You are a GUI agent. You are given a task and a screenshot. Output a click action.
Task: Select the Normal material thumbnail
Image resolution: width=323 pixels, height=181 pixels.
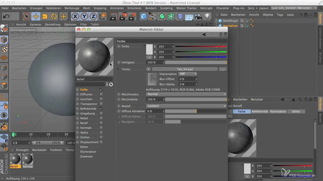tap(28, 161)
